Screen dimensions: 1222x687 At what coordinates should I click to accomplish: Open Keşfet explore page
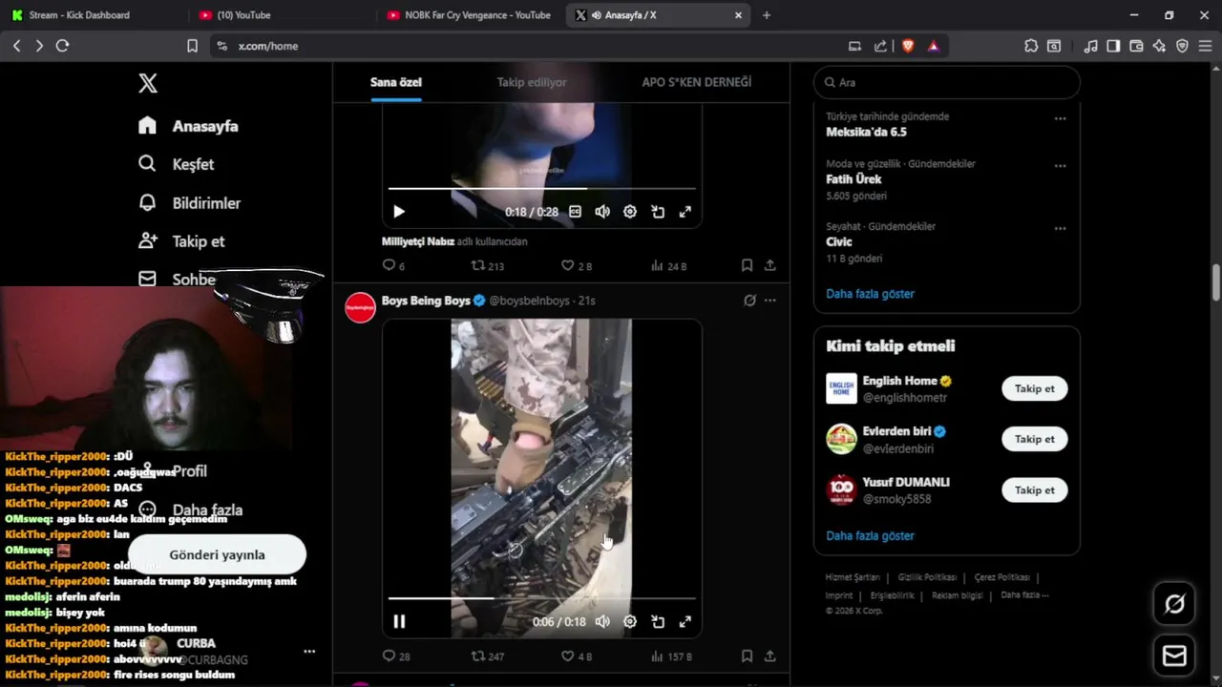(x=177, y=164)
